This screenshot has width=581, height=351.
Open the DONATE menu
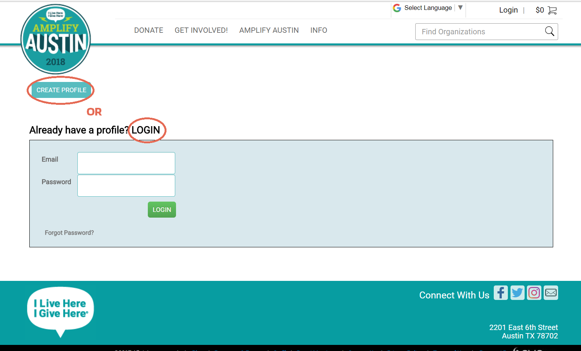pos(149,30)
